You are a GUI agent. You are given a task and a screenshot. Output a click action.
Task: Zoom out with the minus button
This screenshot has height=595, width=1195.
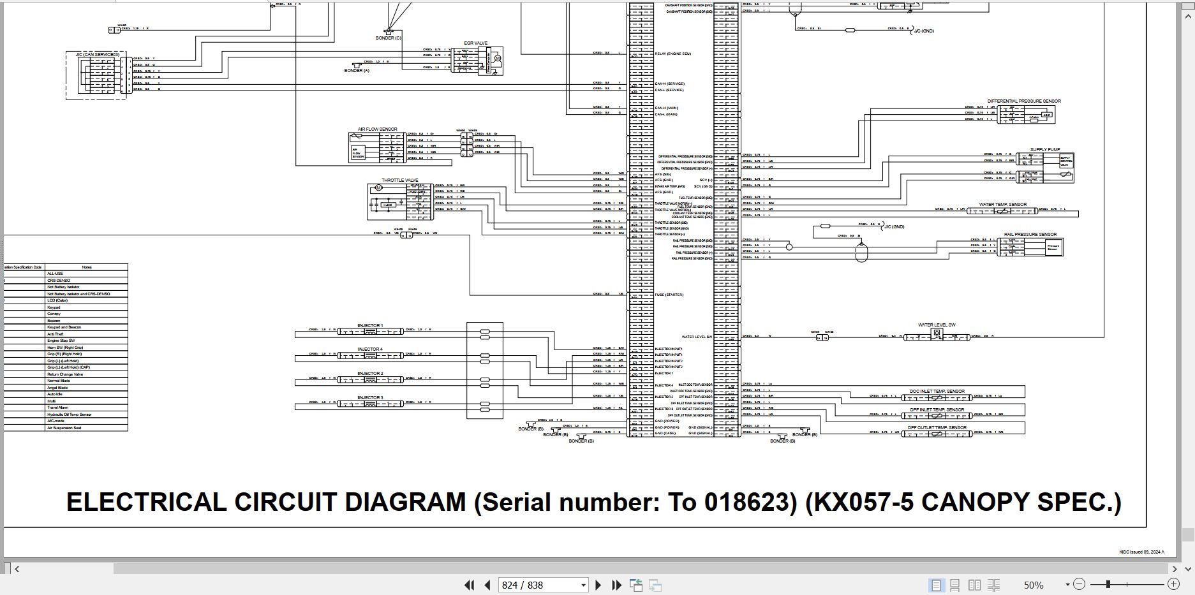[1079, 584]
